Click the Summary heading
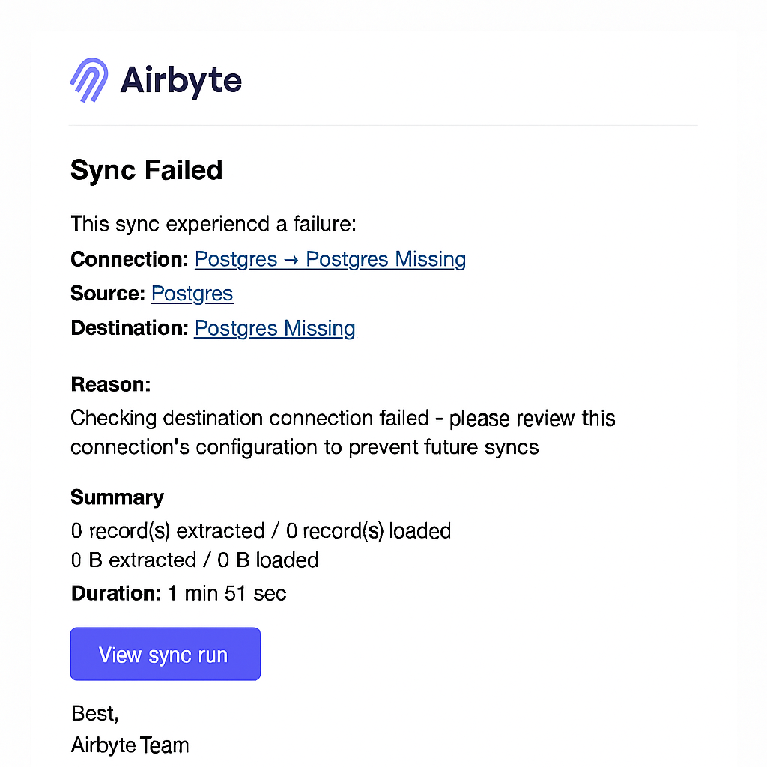 point(117,497)
